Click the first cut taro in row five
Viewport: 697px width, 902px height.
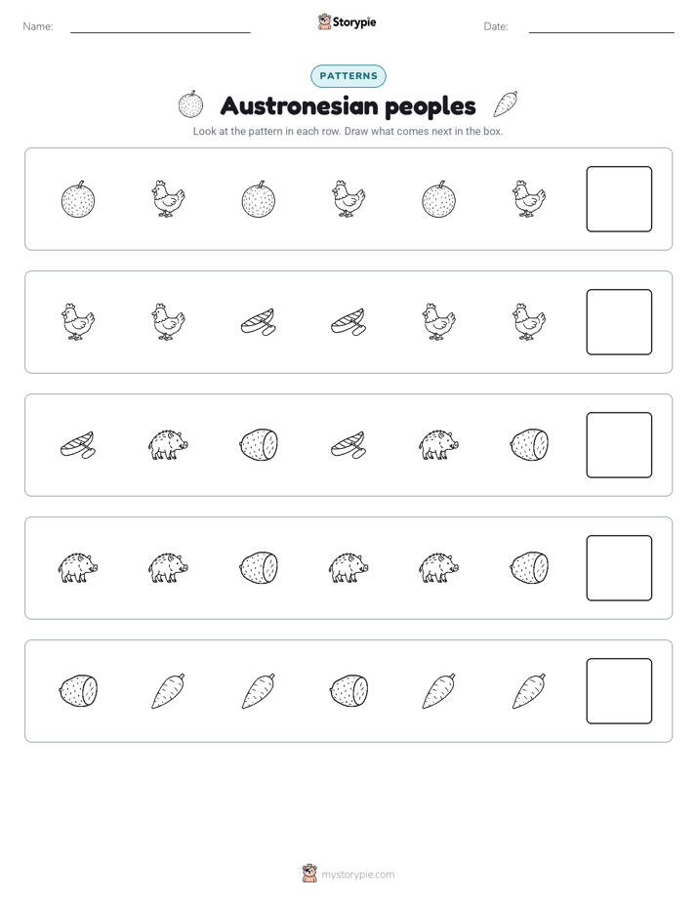[78, 690]
